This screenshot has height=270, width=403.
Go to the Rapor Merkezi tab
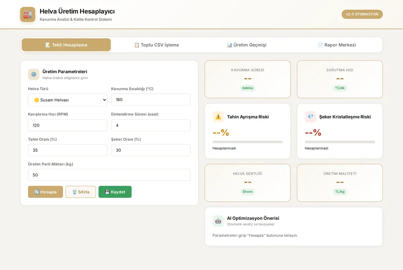pos(337,45)
